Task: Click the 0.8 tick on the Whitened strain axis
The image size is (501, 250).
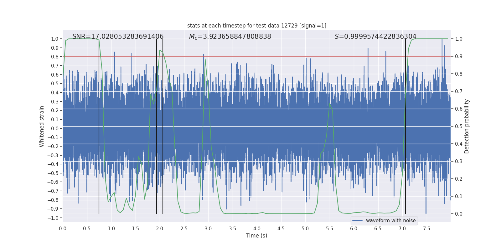Action: click(55, 57)
